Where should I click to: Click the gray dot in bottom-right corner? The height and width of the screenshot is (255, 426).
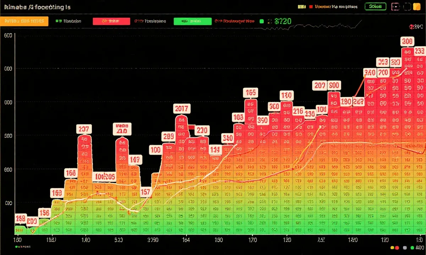point(405,248)
